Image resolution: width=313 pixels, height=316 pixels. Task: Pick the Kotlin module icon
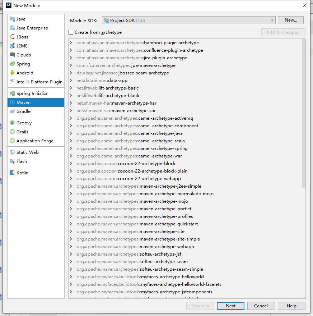13,173
